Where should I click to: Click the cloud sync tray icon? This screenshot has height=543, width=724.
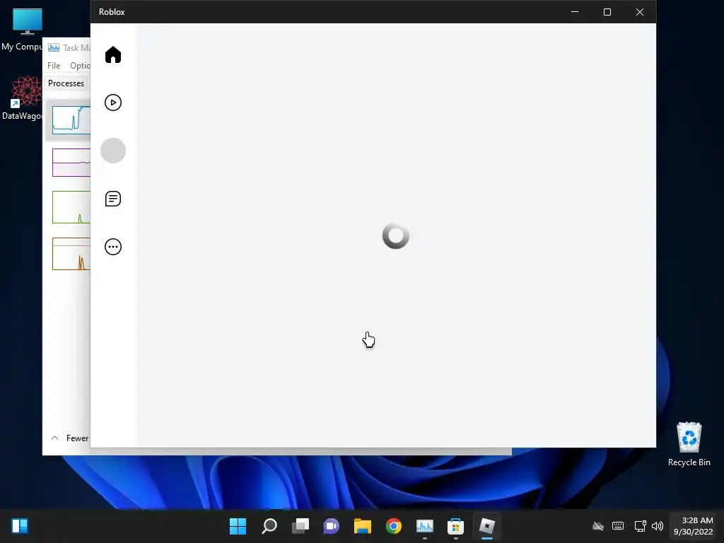[x=598, y=526]
